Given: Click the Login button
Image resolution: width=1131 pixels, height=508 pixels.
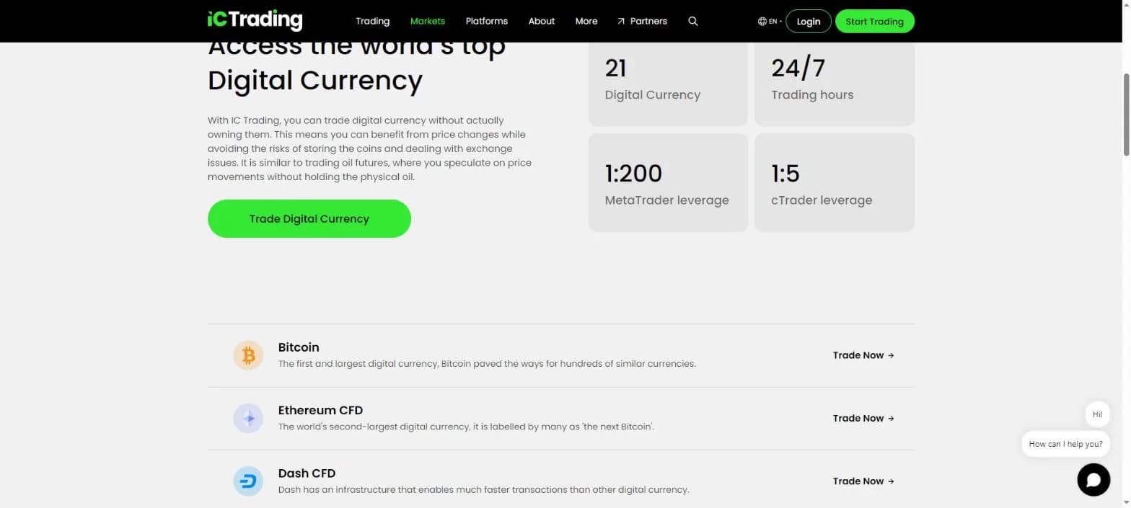Looking at the screenshot, I should 809,21.
